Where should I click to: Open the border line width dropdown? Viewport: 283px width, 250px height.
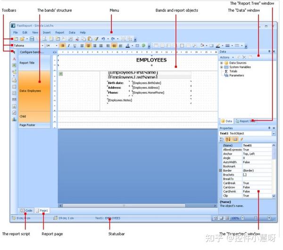pos(232,46)
